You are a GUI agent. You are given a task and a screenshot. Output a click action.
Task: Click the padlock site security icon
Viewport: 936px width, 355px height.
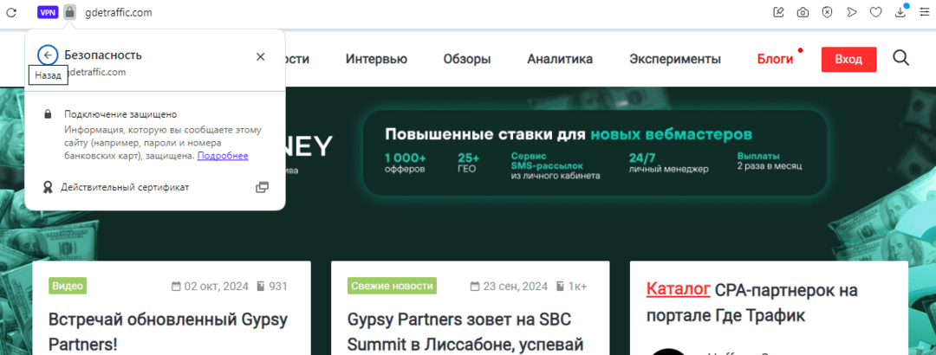point(70,12)
